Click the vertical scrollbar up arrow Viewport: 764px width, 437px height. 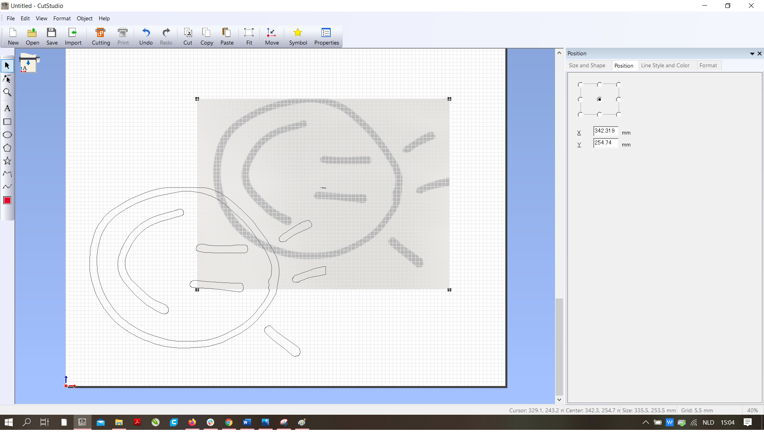[559, 53]
